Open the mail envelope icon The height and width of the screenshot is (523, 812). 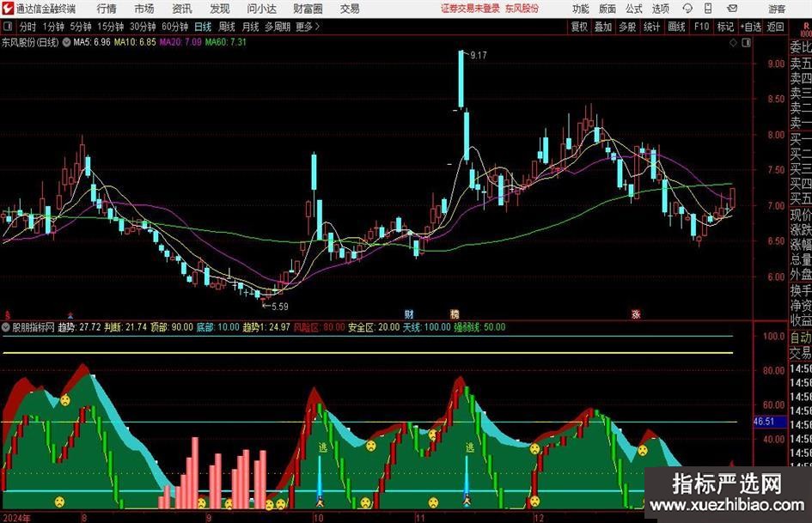pos(732,9)
